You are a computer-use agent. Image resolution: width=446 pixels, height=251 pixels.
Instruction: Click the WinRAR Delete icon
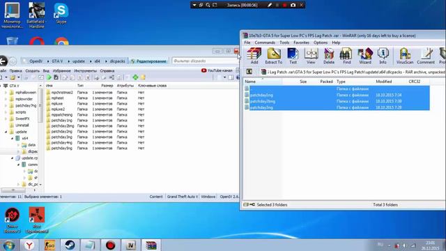point(328,56)
